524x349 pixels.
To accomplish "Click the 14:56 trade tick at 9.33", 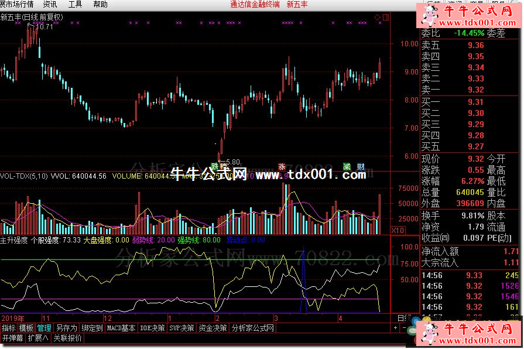I will [x=470, y=275].
